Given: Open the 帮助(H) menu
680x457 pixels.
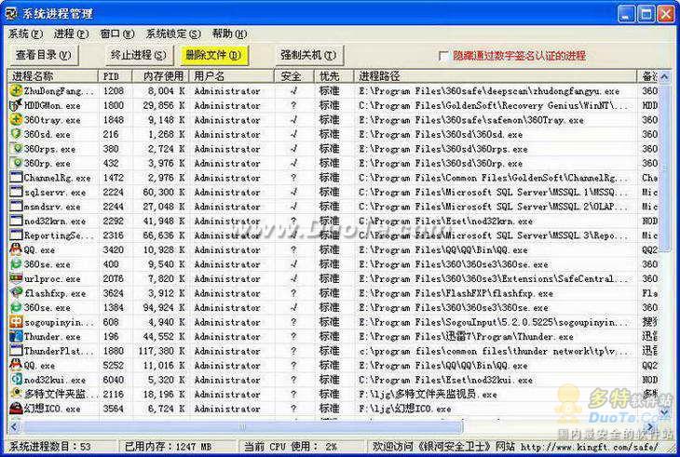Looking at the screenshot, I should [229, 34].
